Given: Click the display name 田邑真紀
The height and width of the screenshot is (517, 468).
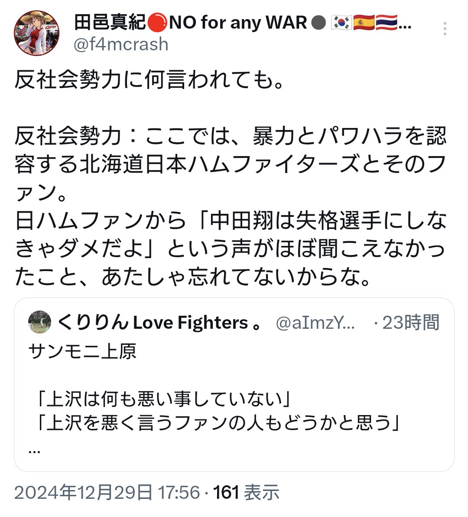Looking at the screenshot, I should click(x=110, y=22).
